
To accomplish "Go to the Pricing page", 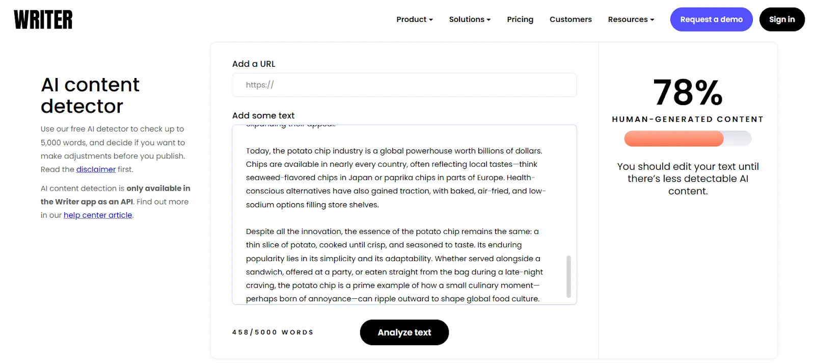I will pyautogui.click(x=520, y=19).
